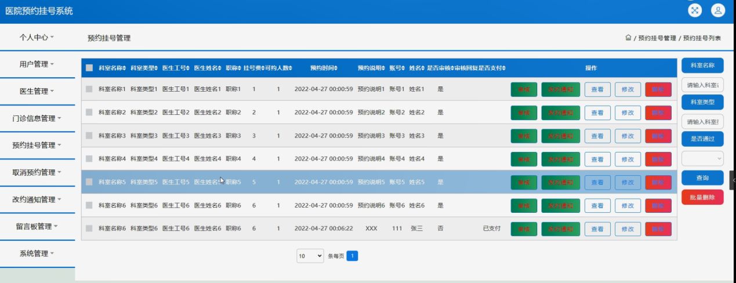Click the 2022-04-27 00:06:22 time cell
736x283 pixels.
324,228
